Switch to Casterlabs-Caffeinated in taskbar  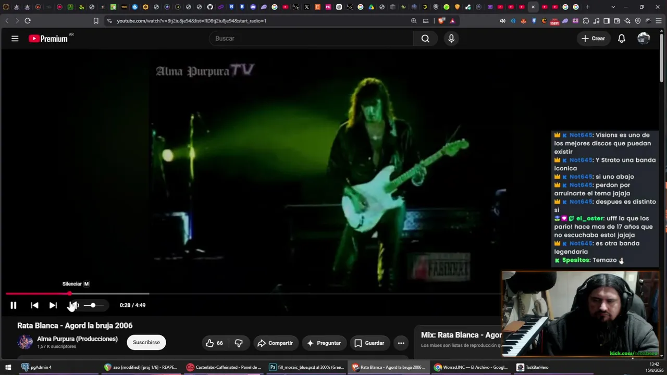click(x=224, y=367)
